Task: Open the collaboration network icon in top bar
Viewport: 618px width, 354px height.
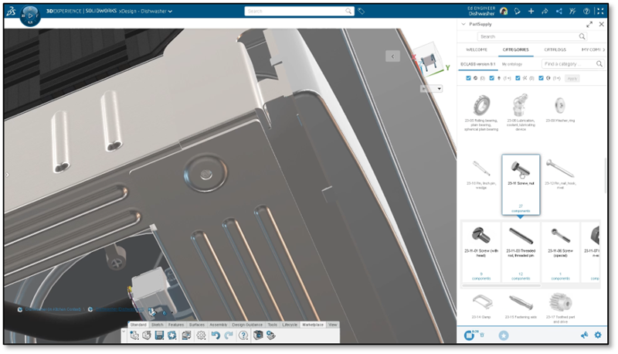Action: (559, 11)
